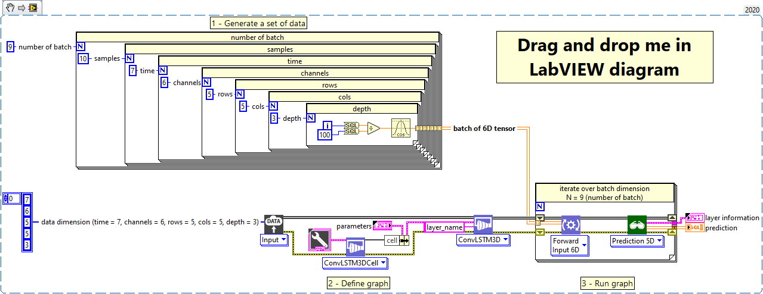The width and height of the screenshot is (763, 294).
Task: Click the 'data dimension' label text
Action: 150,222
